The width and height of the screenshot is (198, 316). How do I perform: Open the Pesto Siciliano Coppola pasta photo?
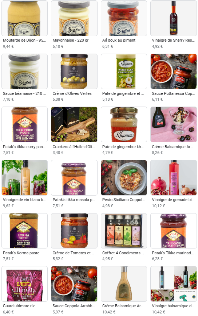(124, 178)
